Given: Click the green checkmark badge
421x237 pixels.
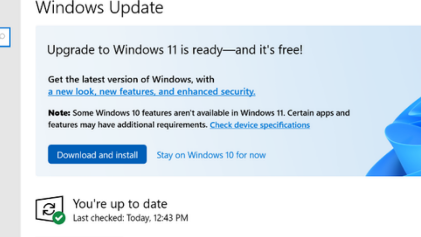Looking at the screenshot, I should (59, 218).
